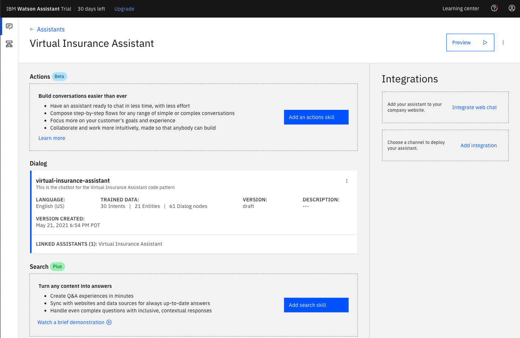Open Learn more link under Actions
Screen dimensions: 520x338
coord(52,138)
